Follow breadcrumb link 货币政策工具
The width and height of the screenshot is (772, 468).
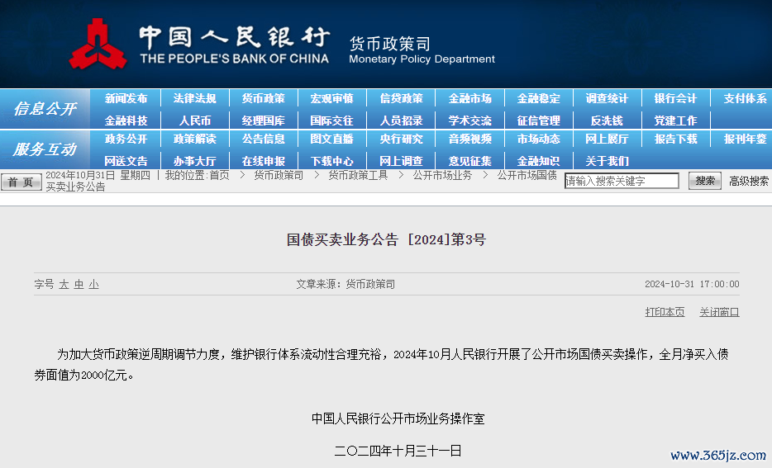coord(358,175)
